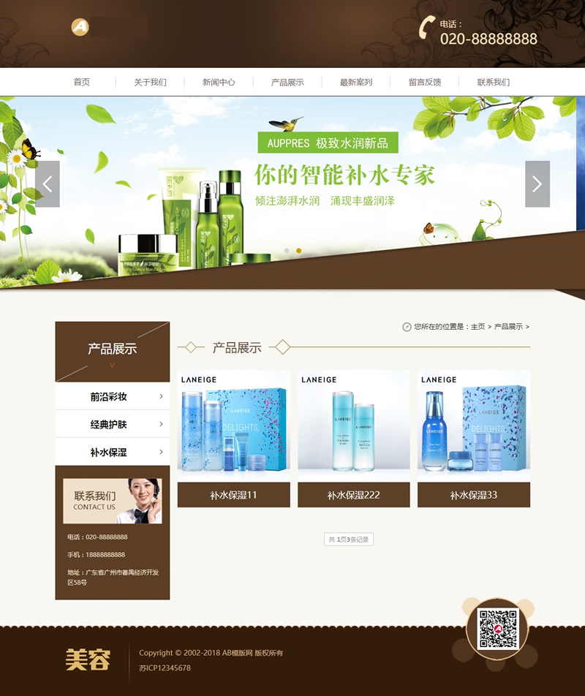Open product image for 补水保湿33

pyautogui.click(x=474, y=426)
